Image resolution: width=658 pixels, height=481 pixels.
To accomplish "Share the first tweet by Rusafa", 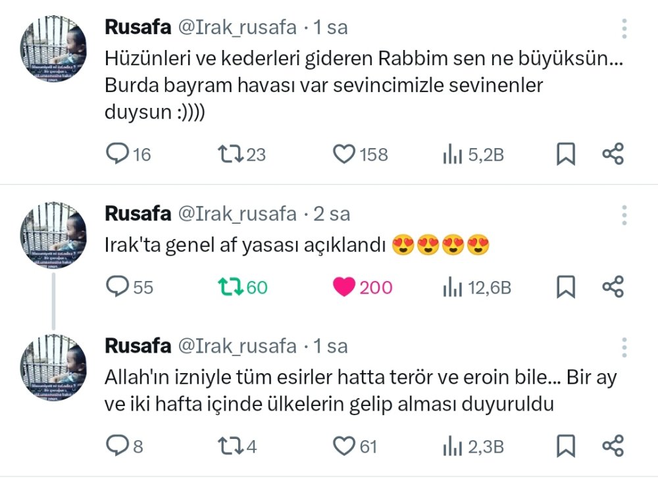I will pos(613,155).
